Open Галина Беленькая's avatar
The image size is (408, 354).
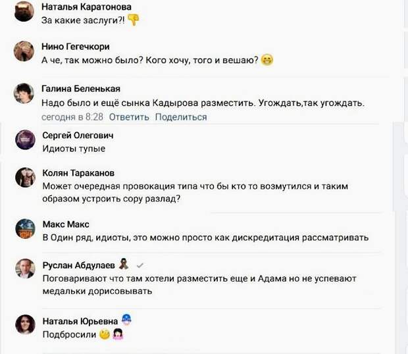[24, 93]
